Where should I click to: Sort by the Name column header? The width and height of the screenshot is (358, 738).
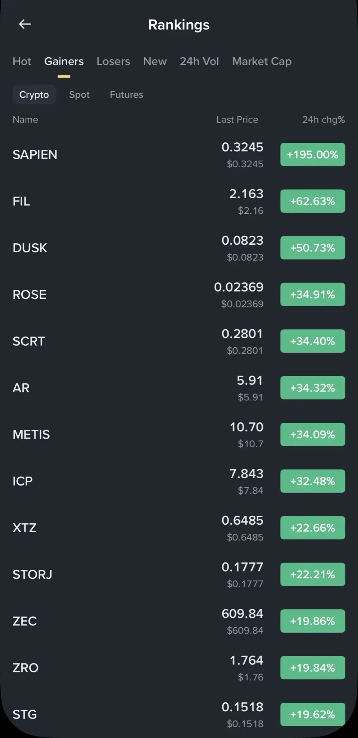point(25,120)
